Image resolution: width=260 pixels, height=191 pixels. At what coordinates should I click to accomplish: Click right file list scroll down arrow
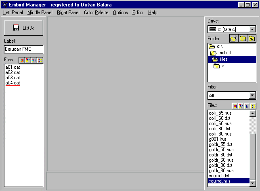point(253,183)
